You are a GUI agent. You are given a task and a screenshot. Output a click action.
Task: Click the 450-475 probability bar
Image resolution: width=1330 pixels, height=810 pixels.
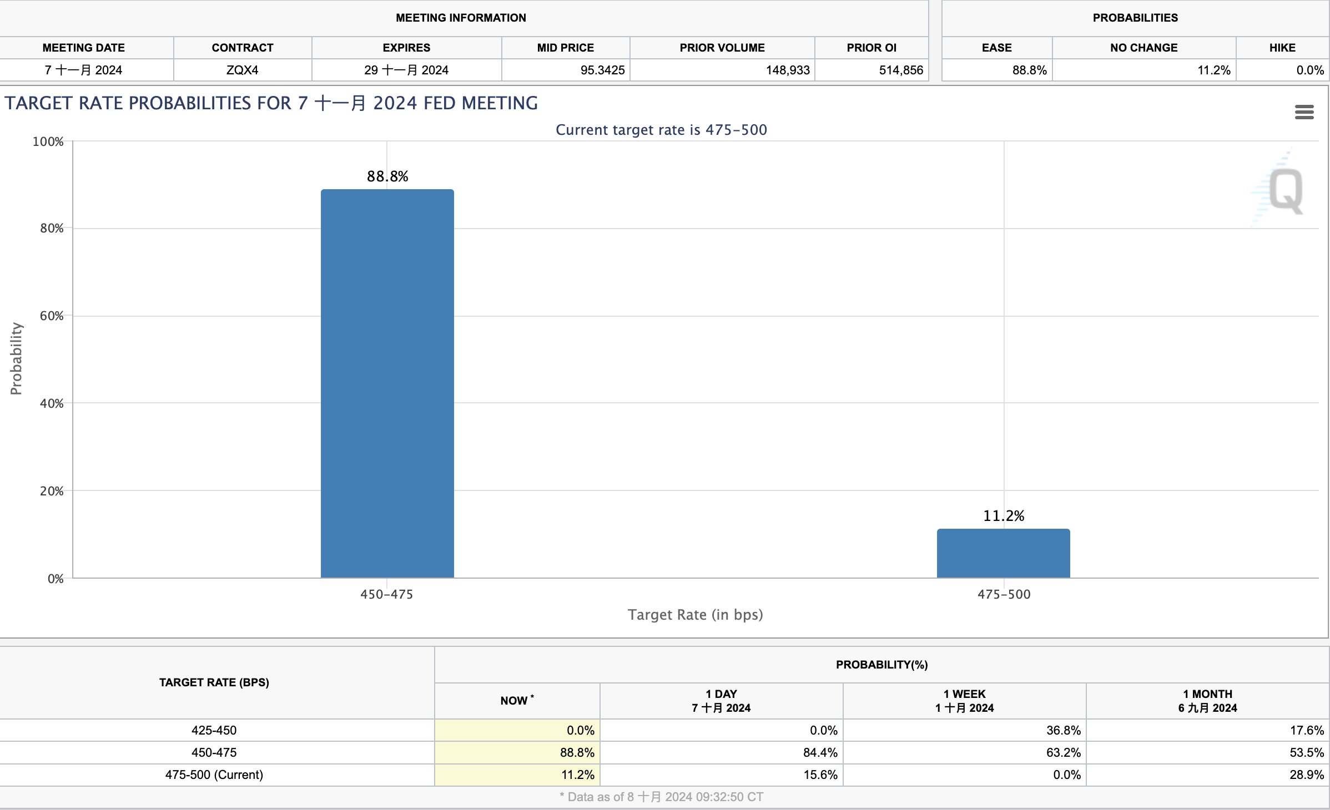click(x=387, y=383)
